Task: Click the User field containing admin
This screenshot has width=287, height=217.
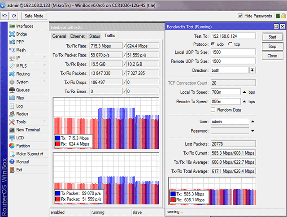Action: (x=230, y=122)
